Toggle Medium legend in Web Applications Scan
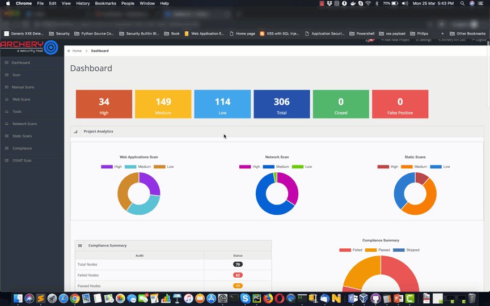Viewport: 490px width, 306px height. pos(138,167)
